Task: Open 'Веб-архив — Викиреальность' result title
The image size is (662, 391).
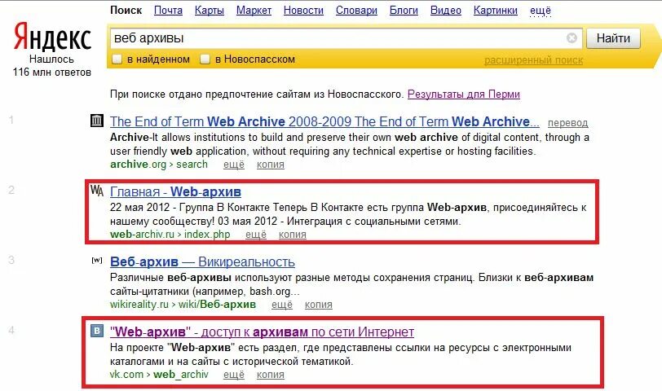Action: click(202, 261)
